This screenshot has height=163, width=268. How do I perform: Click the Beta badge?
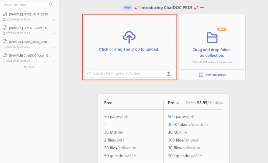click(x=222, y=29)
